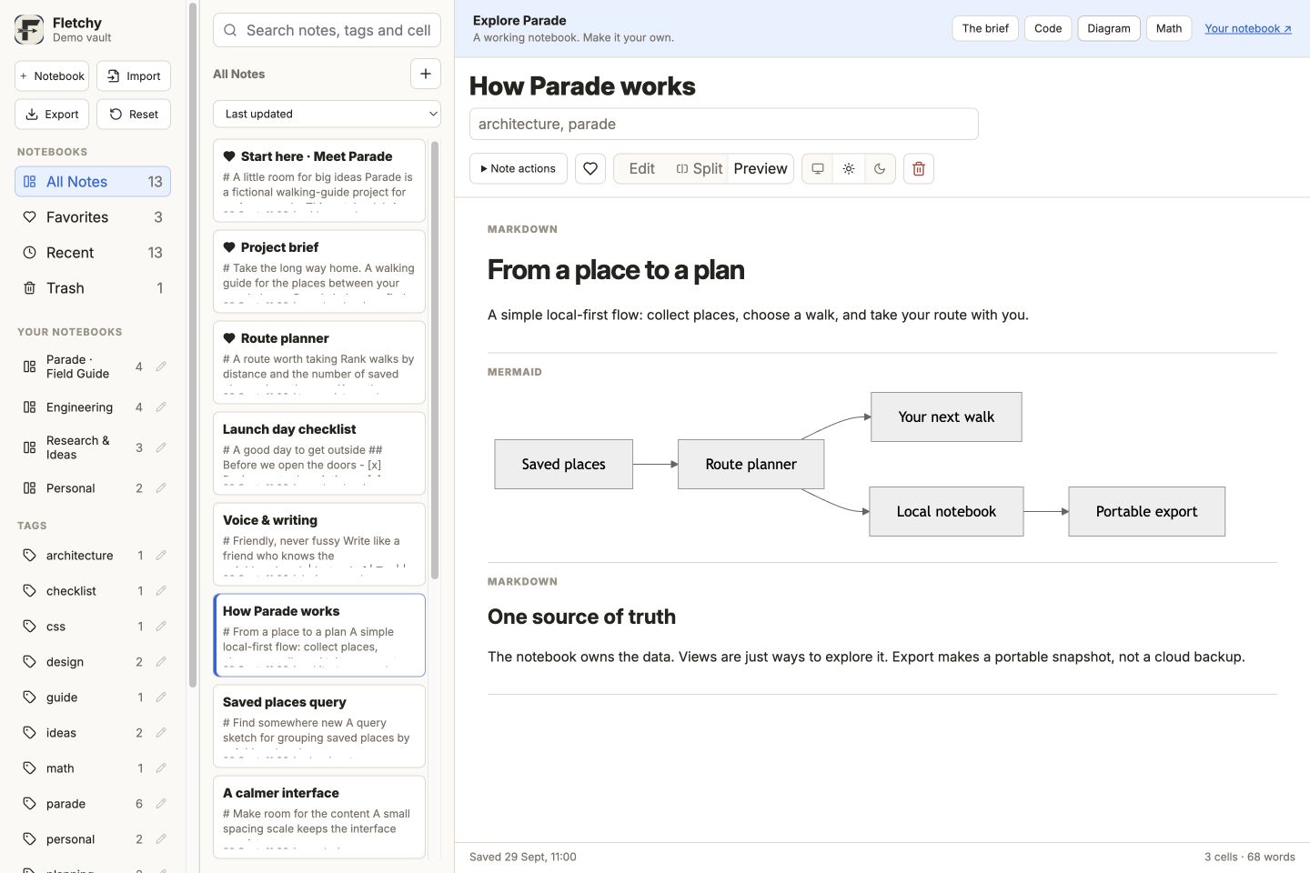Image resolution: width=1310 pixels, height=873 pixels.
Task: Open the Trash folder
Action: [93, 288]
